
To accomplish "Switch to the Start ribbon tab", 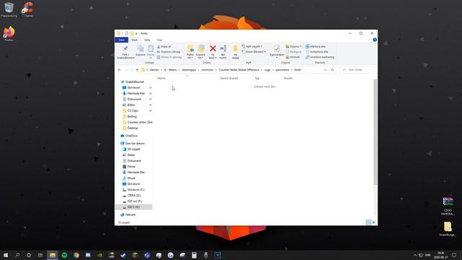I will (134, 40).
